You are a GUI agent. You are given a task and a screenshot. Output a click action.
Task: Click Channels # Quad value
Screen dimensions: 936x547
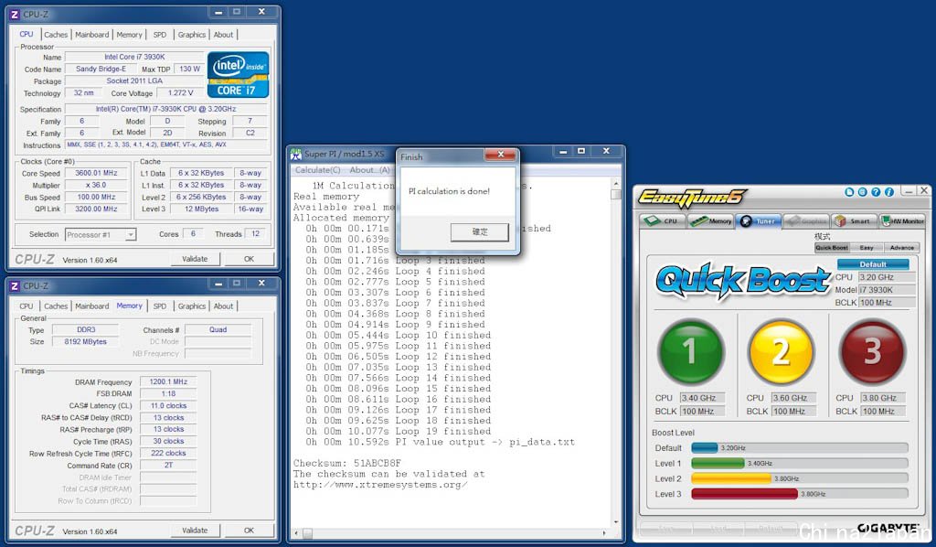[x=218, y=329]
